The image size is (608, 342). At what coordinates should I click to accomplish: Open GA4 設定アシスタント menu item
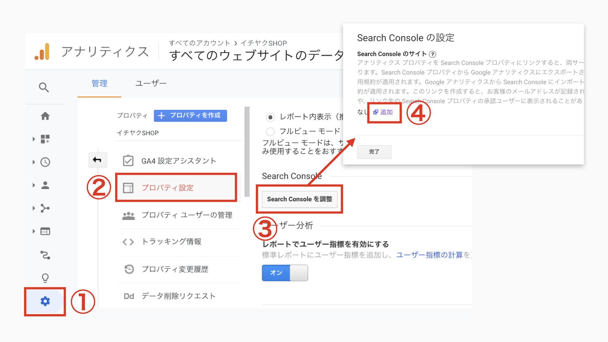179,161
